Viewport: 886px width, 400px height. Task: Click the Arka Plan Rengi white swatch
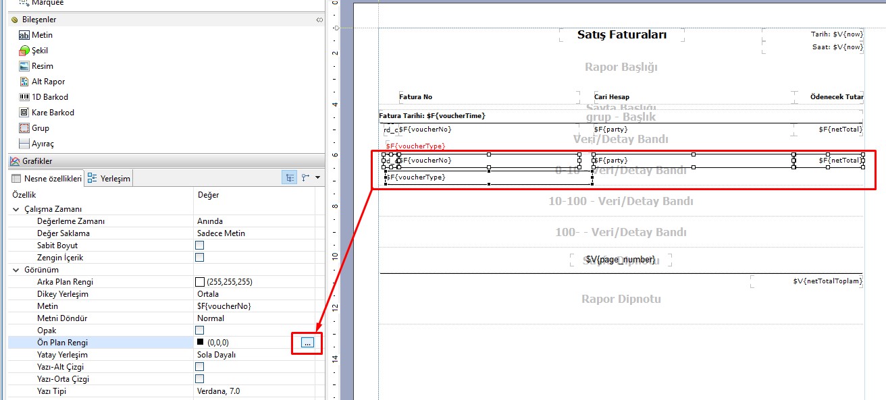tap(199, 282)
